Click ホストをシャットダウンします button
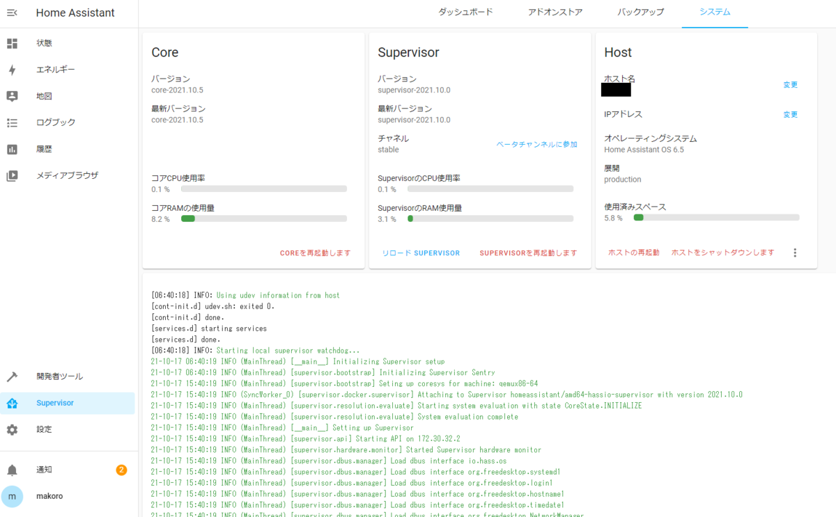This screenshot has height=517, width=836. click(x=722, y=253)
